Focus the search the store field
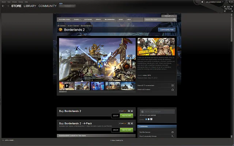The image size is (234, 146). point(158,19)
